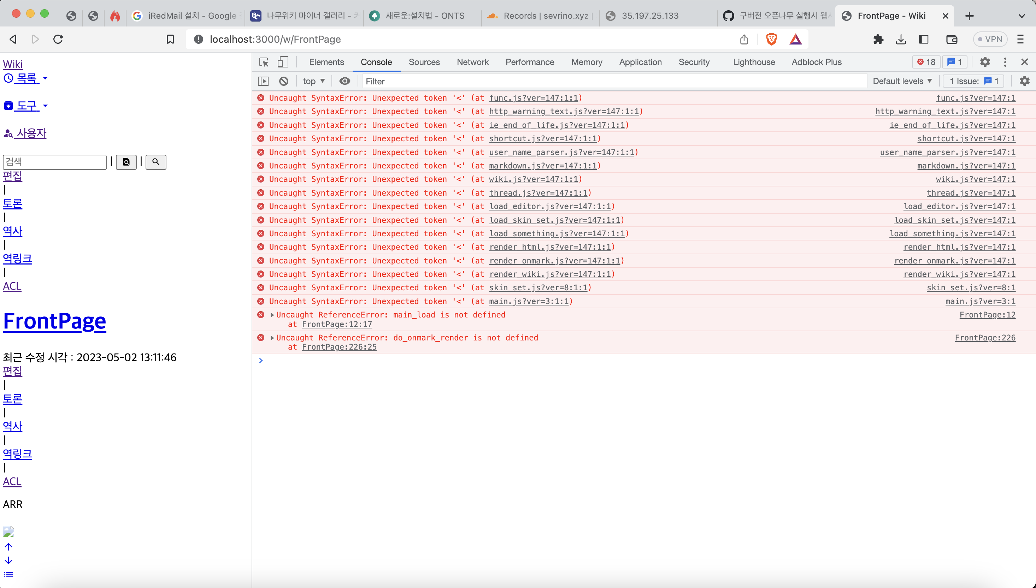This screenshot has height=588, width=1036.
Task: Switch to the Network tab in DevTools
Action: point(473,62)
